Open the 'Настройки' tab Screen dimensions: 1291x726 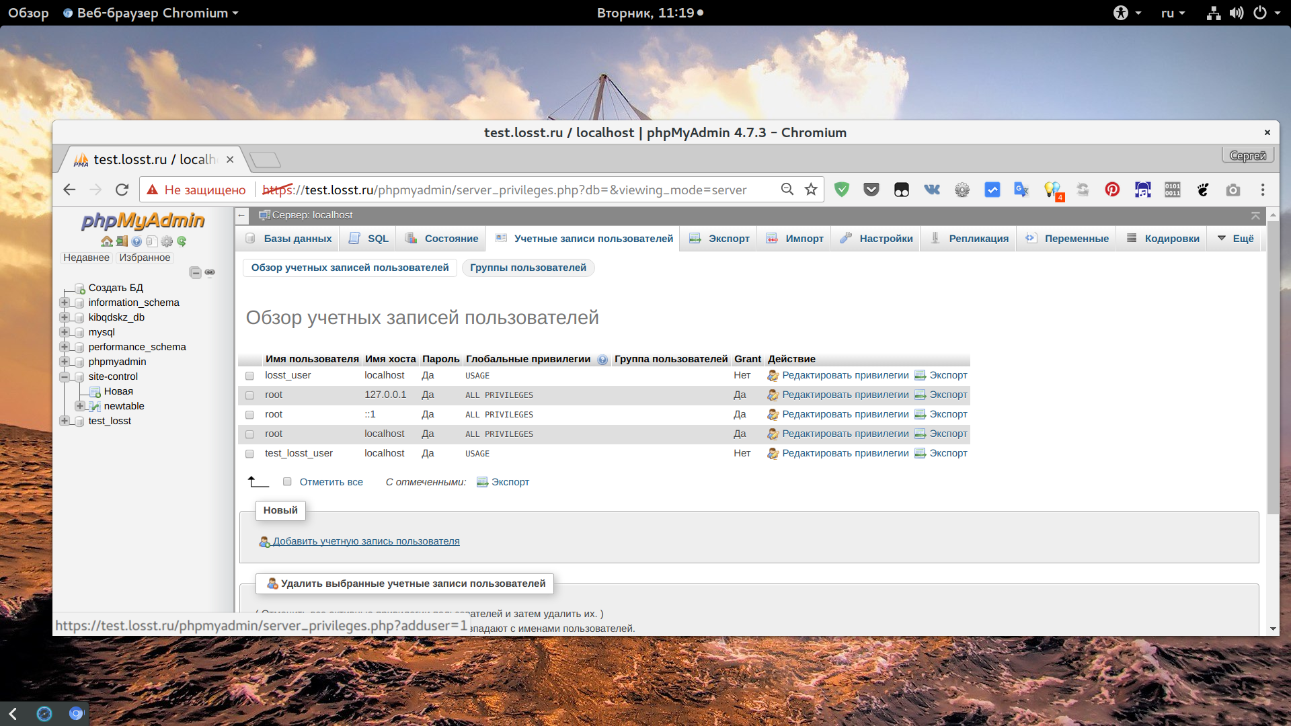coord(876,239)
